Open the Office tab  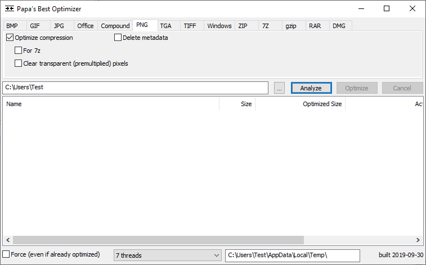tap(86, 26)
